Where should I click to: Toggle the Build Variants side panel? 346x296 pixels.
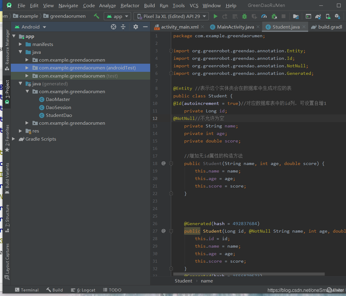tap(7, 178)
